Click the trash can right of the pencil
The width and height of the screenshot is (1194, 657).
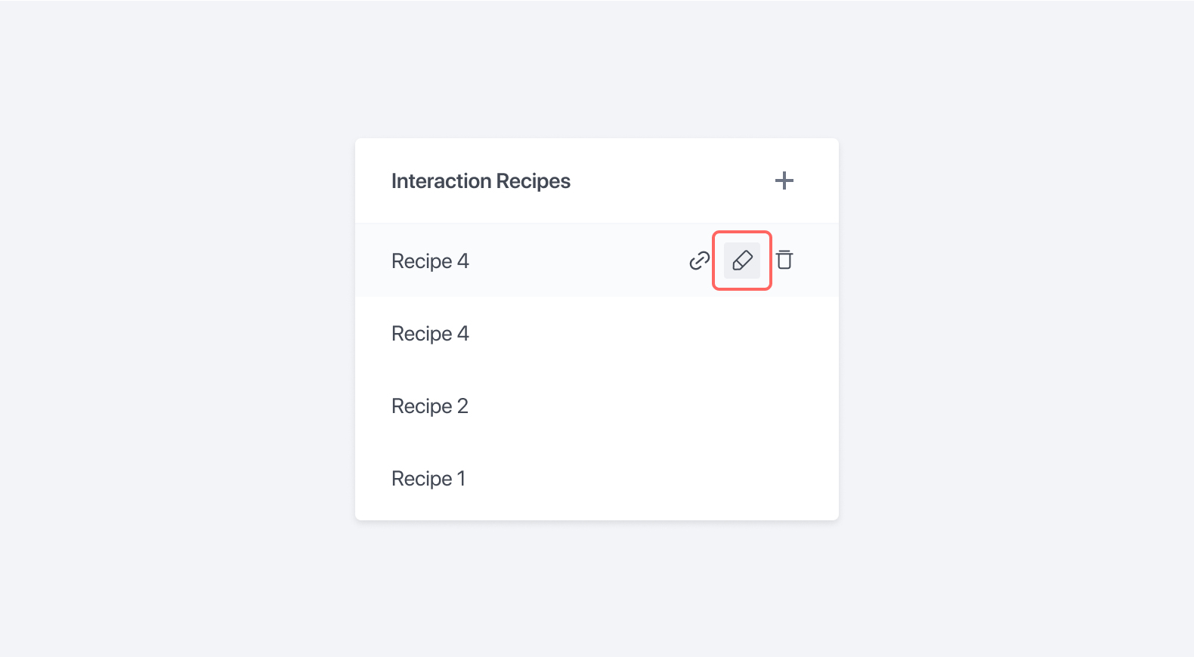coord(784,261)
